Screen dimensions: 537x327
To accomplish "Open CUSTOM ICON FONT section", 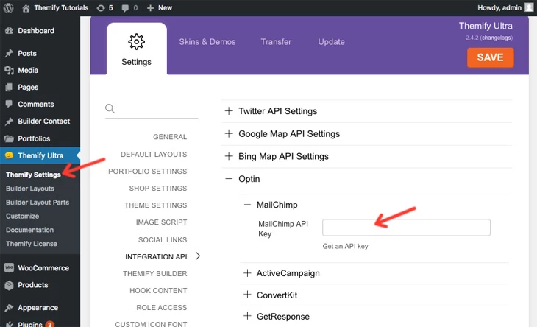I will tap(151, 323).
